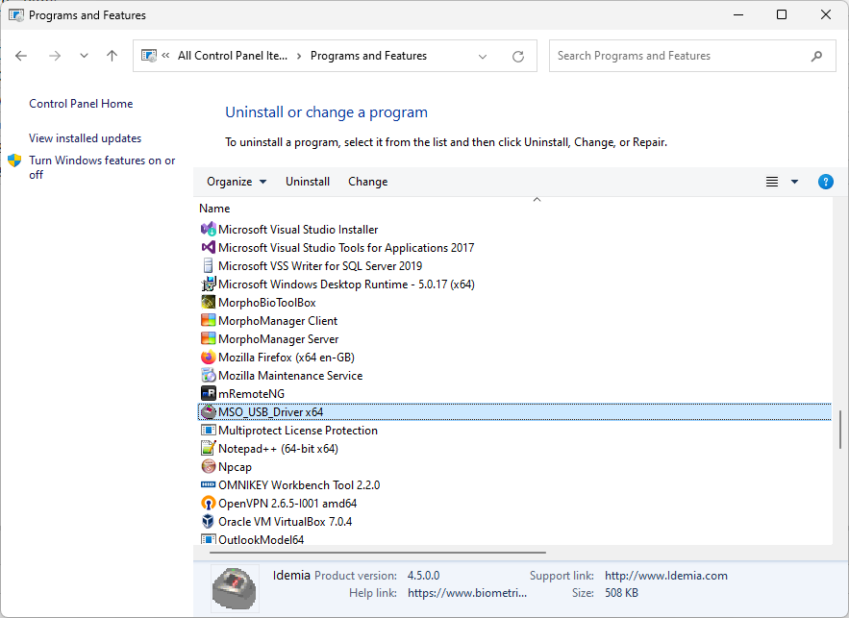Open the view options dropdown arrow

coord(794,182)
